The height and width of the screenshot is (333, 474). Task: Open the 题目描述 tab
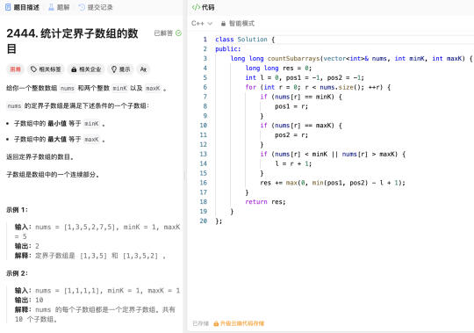pyautogui.click(x=22, y=7)
